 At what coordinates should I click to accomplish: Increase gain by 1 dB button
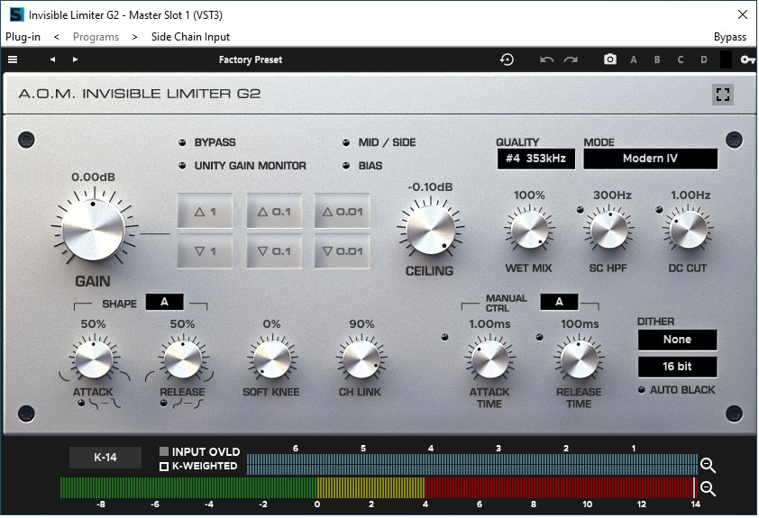(x=206, y=212)
